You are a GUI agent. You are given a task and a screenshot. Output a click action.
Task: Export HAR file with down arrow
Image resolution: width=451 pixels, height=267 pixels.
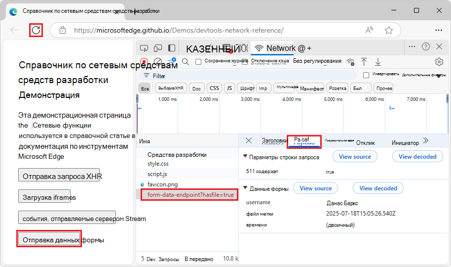tap(378, 62)
